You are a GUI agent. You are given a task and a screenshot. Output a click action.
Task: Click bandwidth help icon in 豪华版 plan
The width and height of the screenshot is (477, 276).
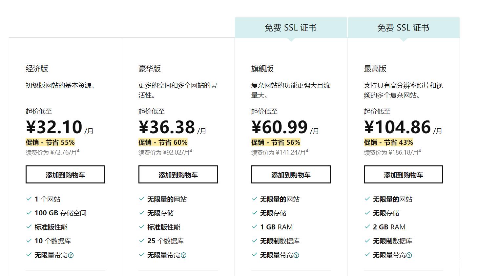pyautogui.click(x=184, y=255)
